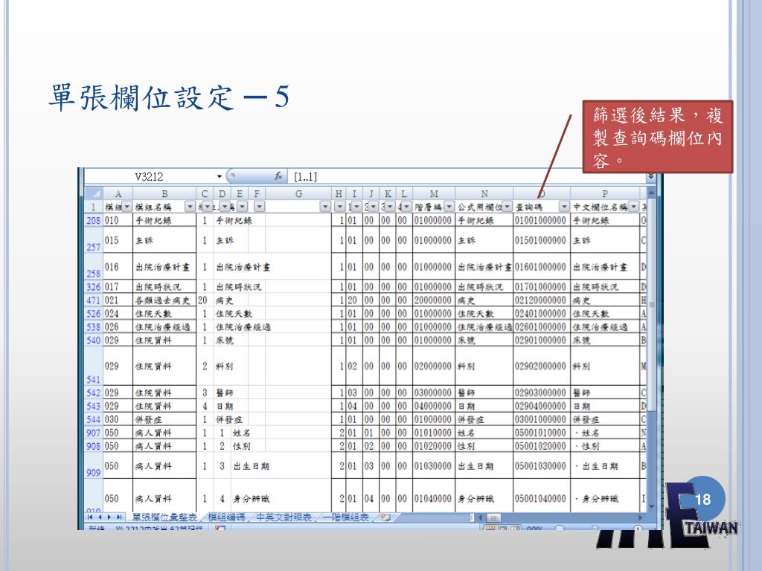Image resolution: width=762 pixels, height=571 pixels.
Task: Open the 模組名稱 filter dropdown in column B
Action: 190,207
